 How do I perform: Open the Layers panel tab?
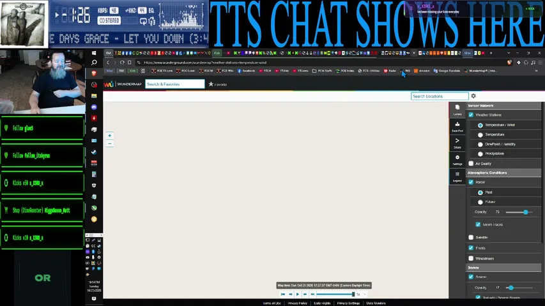click(x=457, y=110)
